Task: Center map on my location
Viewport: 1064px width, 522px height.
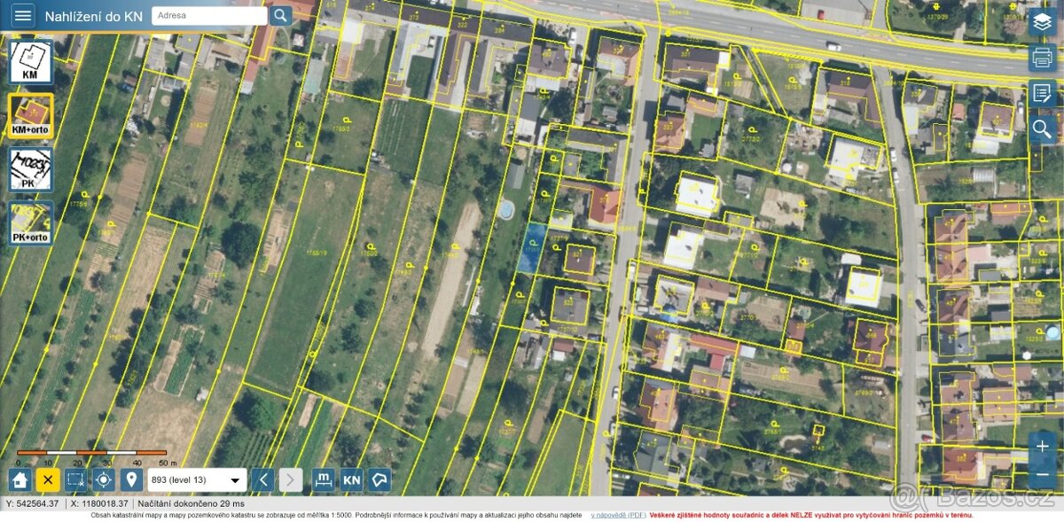Action: tap(104, 480)
